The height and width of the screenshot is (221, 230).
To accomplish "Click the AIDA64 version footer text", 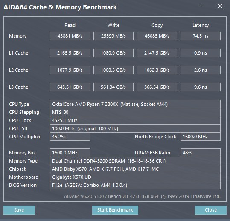I will click(x=142, y=196).
